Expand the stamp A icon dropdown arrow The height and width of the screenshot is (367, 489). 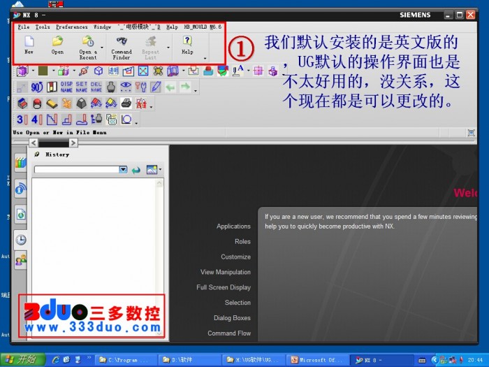248,71
